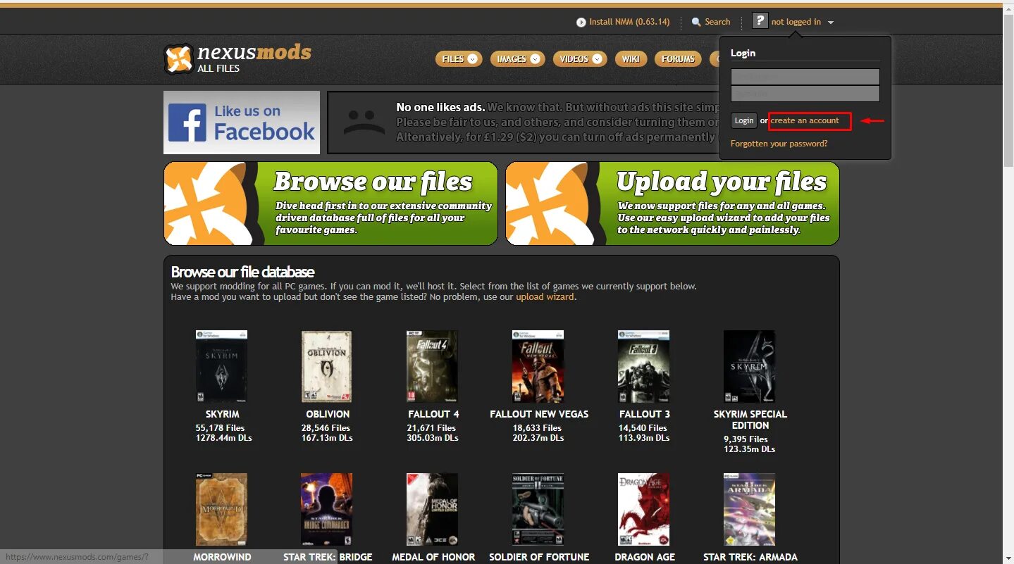This screenshot has width=1014, height=564.
Task: Click the 'Browse our file database' heading
Action: pyautogui.click(x=242, y=272)
